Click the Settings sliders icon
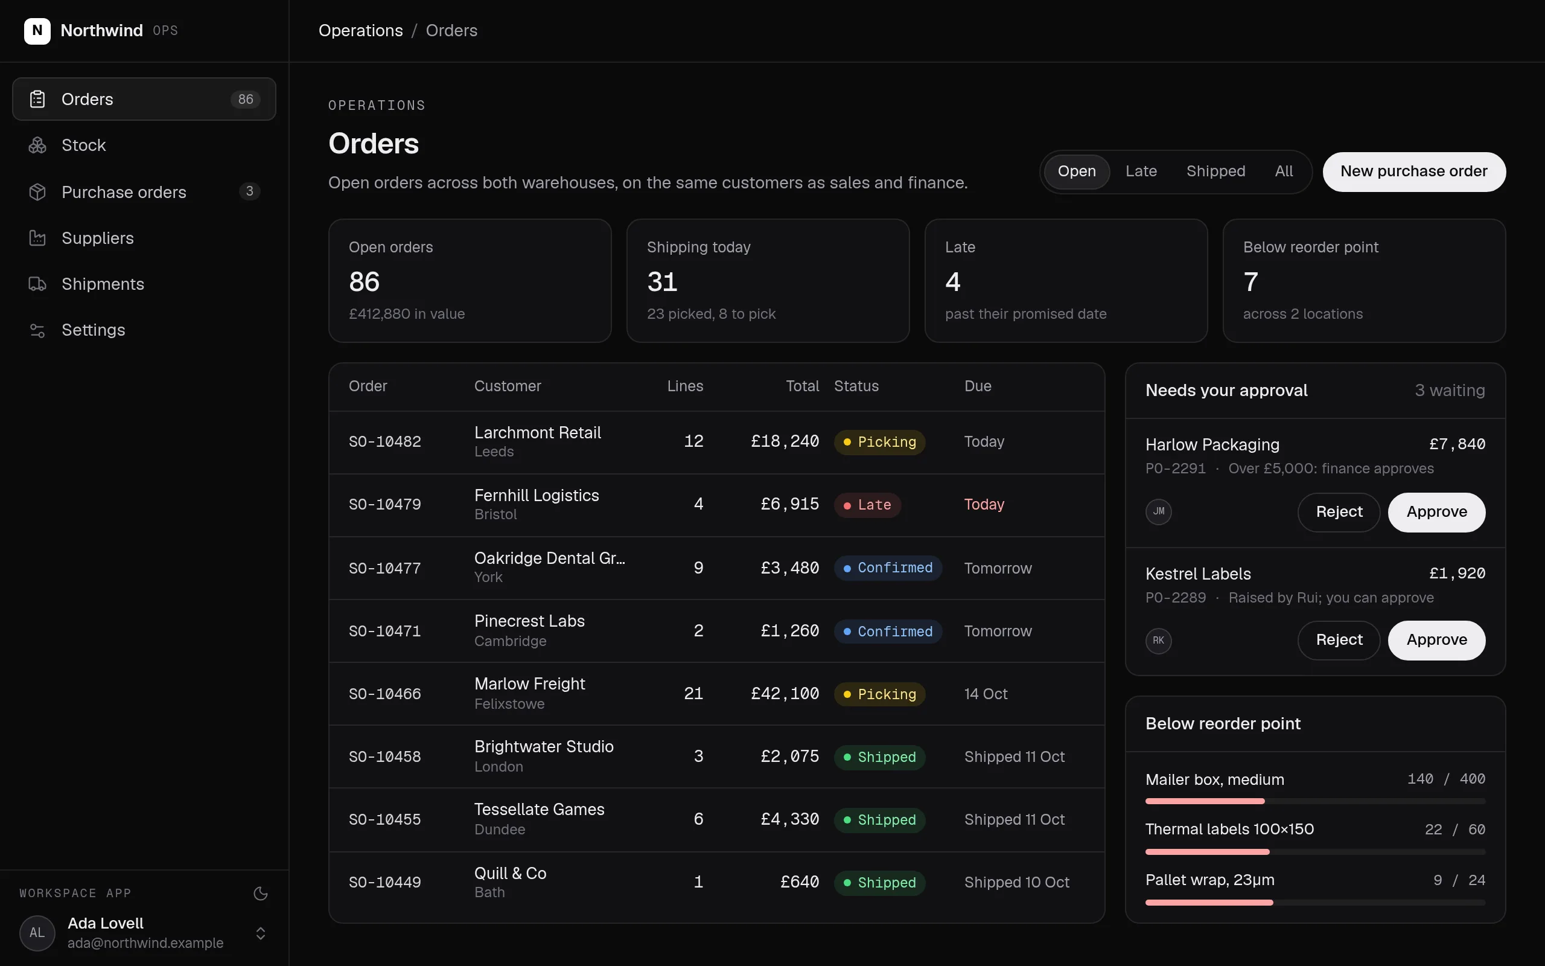1545x966 pixels. 37,330
